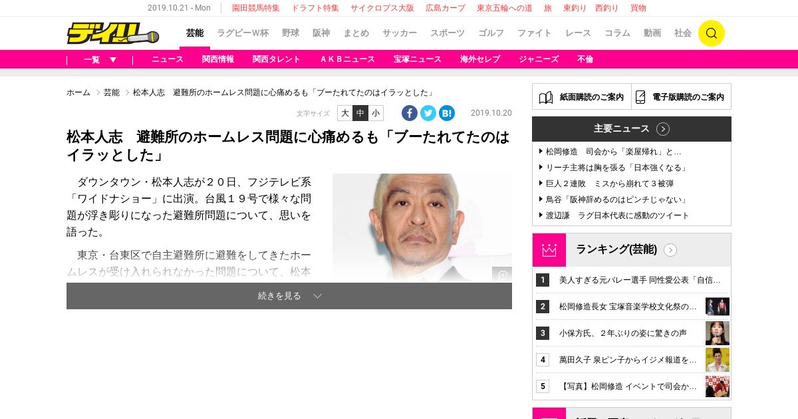Open the ラグビーW杯 tab

coord(243,33)
